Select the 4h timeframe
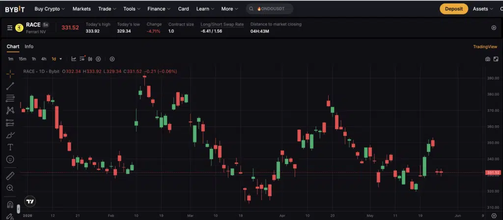The height and width of the screenshot is (220, 503). pyautogui.click(x=44, y=59)
